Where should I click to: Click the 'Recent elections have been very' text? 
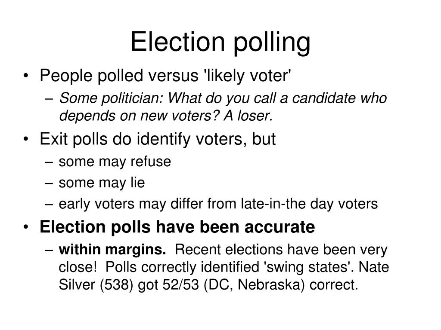(281, 250)
